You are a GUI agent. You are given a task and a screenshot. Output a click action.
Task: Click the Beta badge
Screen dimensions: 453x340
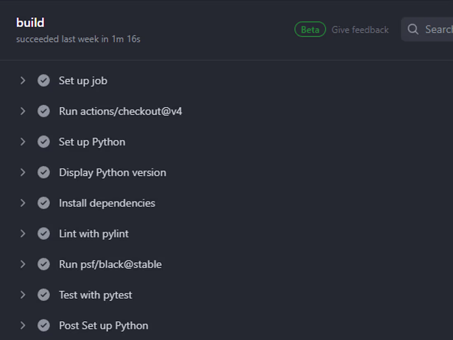click(x=310, y=29)
